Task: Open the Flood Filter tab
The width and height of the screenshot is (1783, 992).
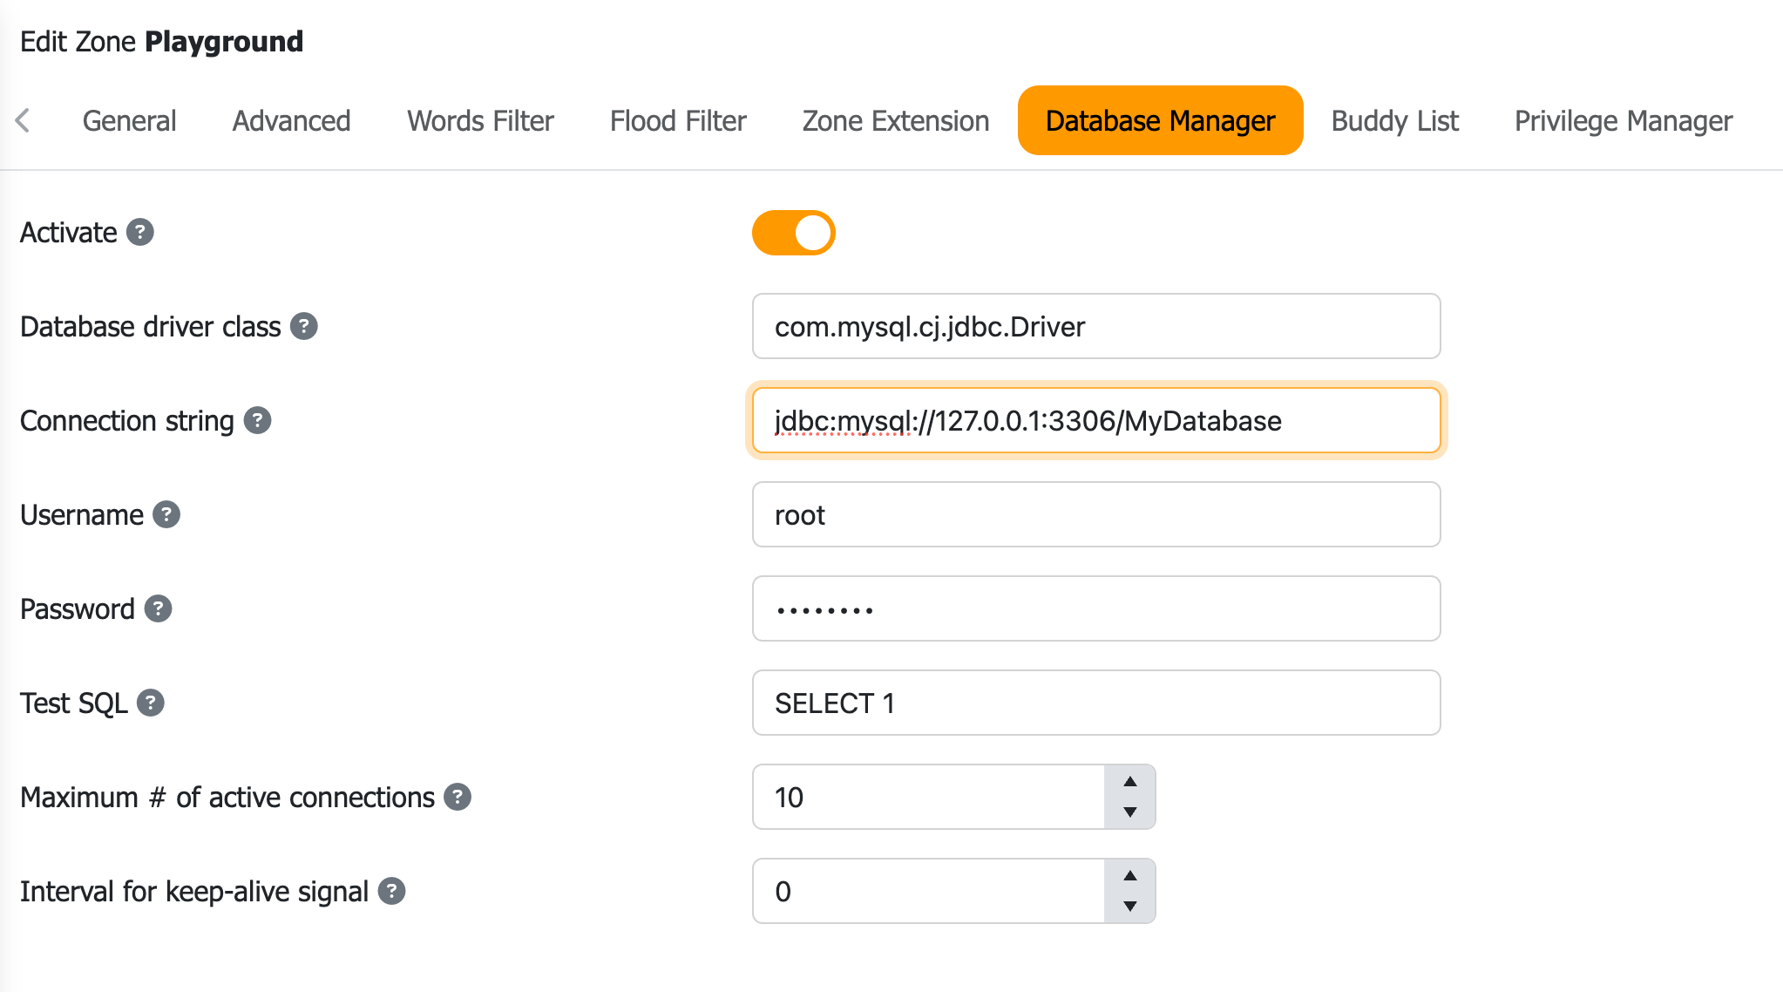Action: [x=678, y=120]
